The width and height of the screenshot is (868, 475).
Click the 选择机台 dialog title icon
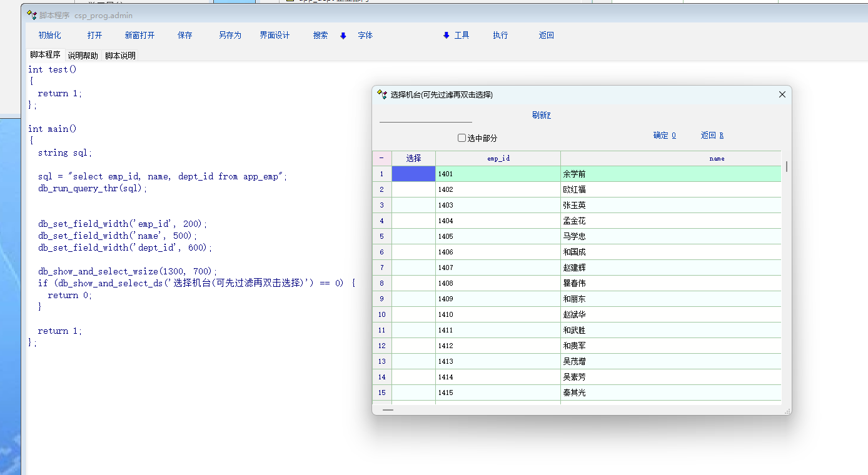click(x=382, y=94)
